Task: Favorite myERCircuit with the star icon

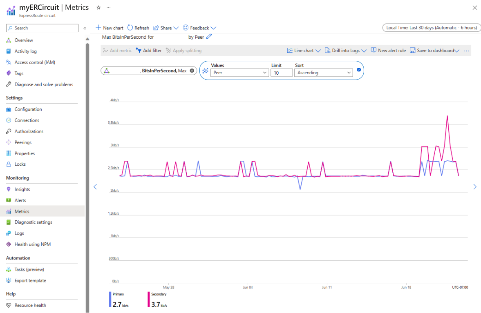Action: (x=98, y=8)
